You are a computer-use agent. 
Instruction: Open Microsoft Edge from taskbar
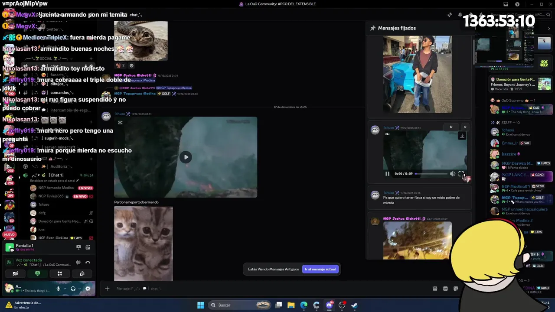(304, 305)
